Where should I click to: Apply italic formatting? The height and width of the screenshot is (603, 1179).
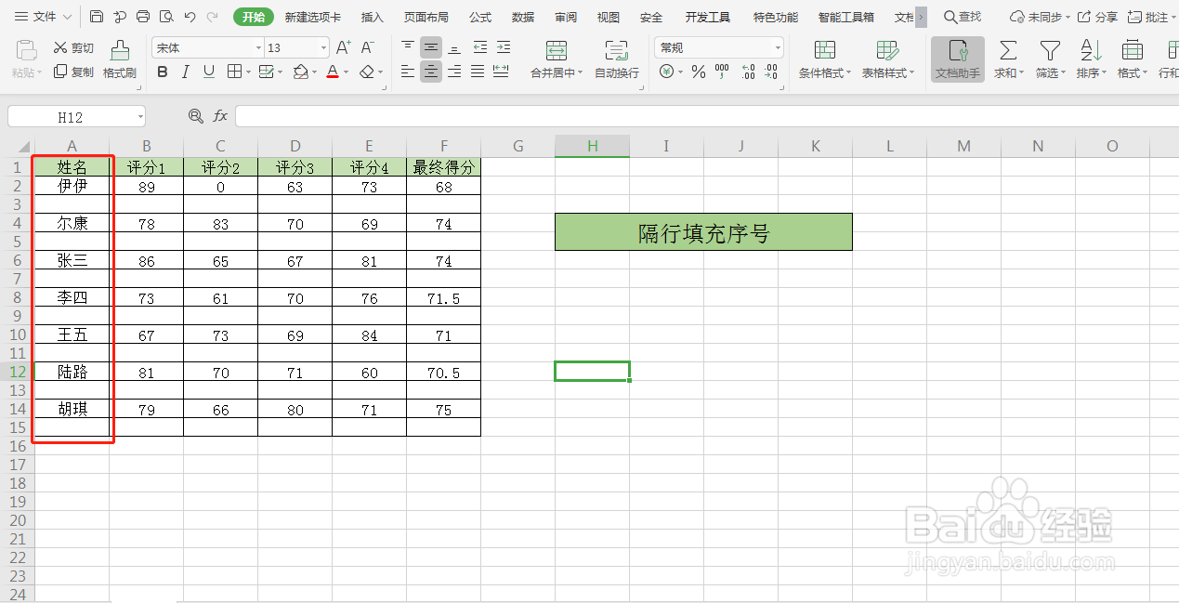tap(185, 71)
